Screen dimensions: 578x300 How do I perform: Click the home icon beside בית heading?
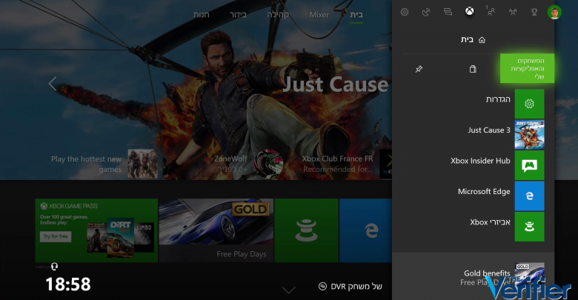[x=482, y=40]
